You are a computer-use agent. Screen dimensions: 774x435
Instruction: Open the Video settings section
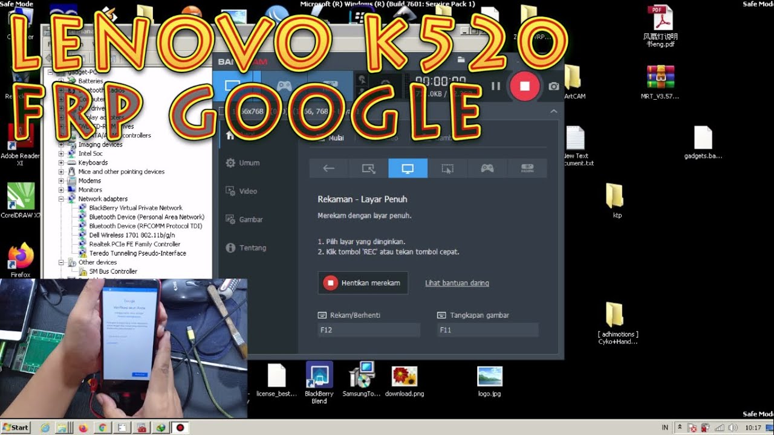(241, 191)
